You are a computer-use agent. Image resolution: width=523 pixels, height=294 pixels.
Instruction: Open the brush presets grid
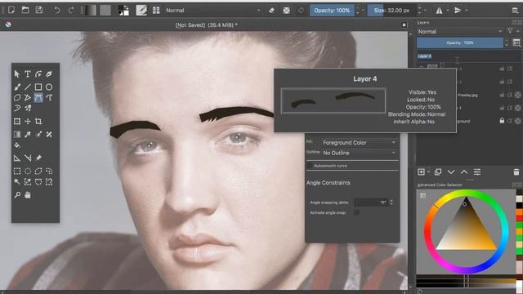(156, 11)
